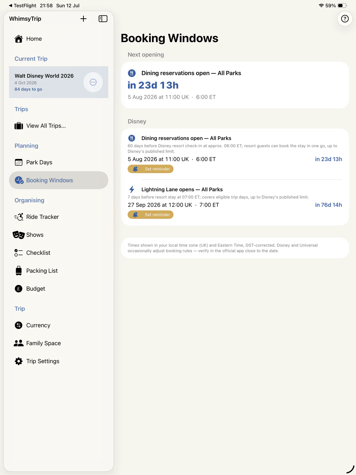Click the Trip Settings gear icon
The width and height of the screenshot is (356, 475).
pos(19,361)
